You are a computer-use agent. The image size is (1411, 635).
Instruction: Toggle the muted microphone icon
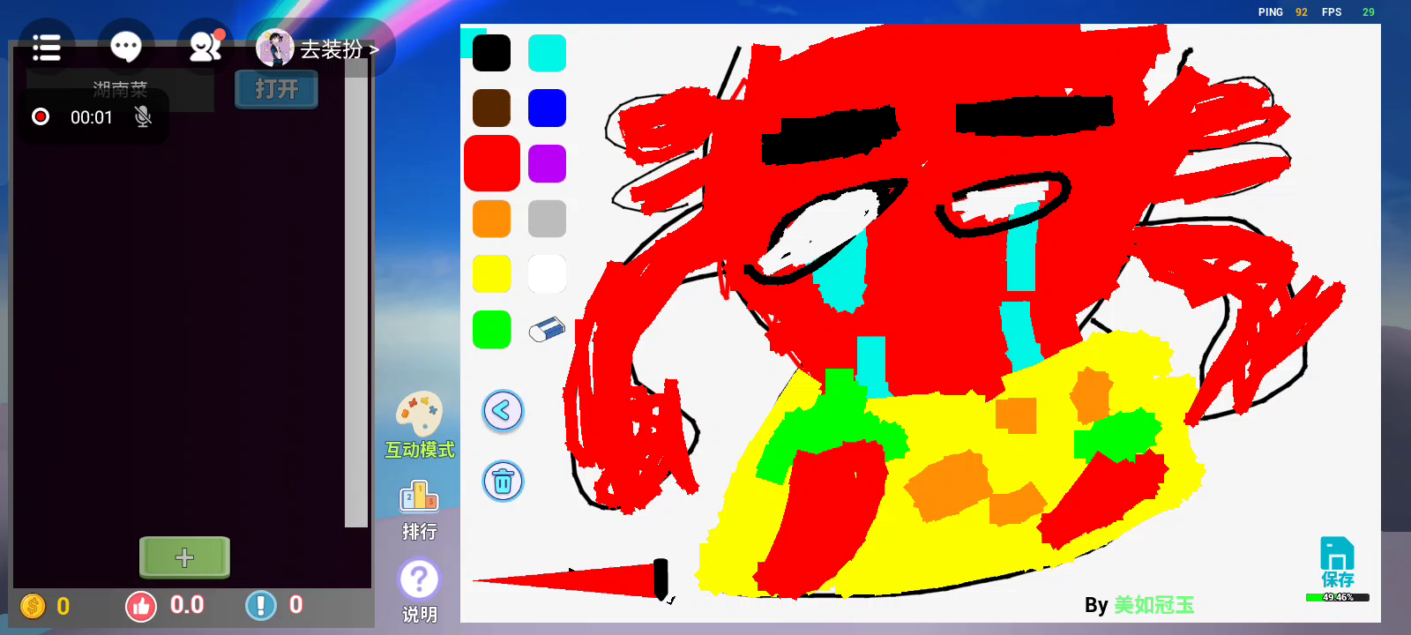pos(143,116)
